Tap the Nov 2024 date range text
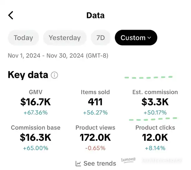 tap(58, 56)
